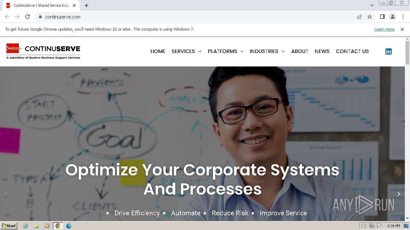Open Internet Explorer from the taskbar
This screenshot has width=410, height=230.
pyautogui.click(x=25, y=226)
